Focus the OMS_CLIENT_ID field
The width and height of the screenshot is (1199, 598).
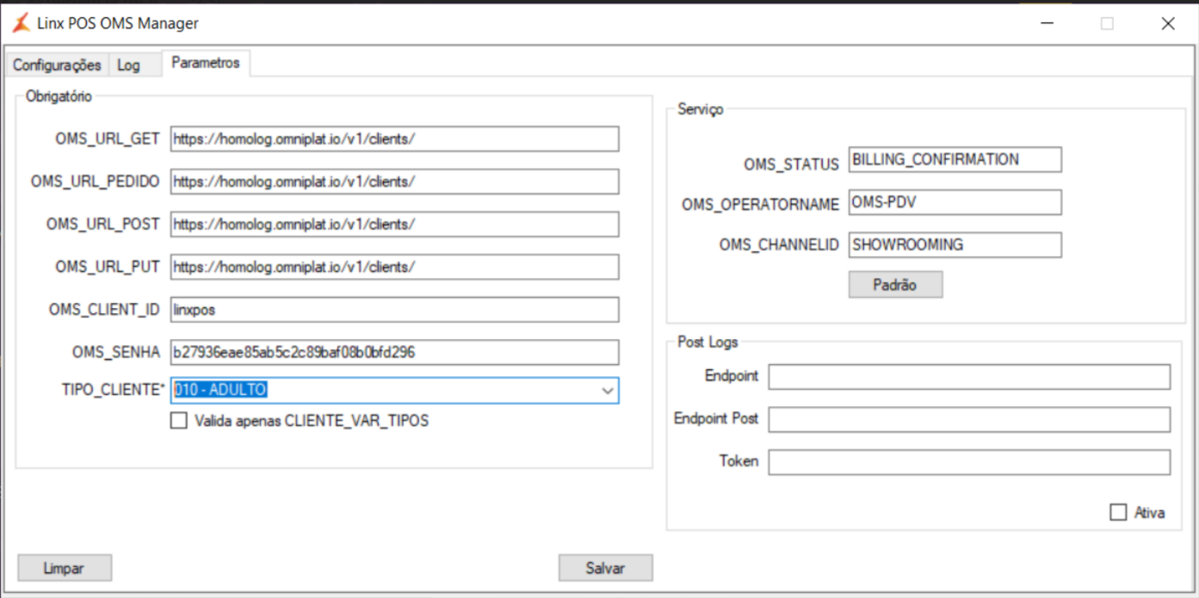pos(394,310)
